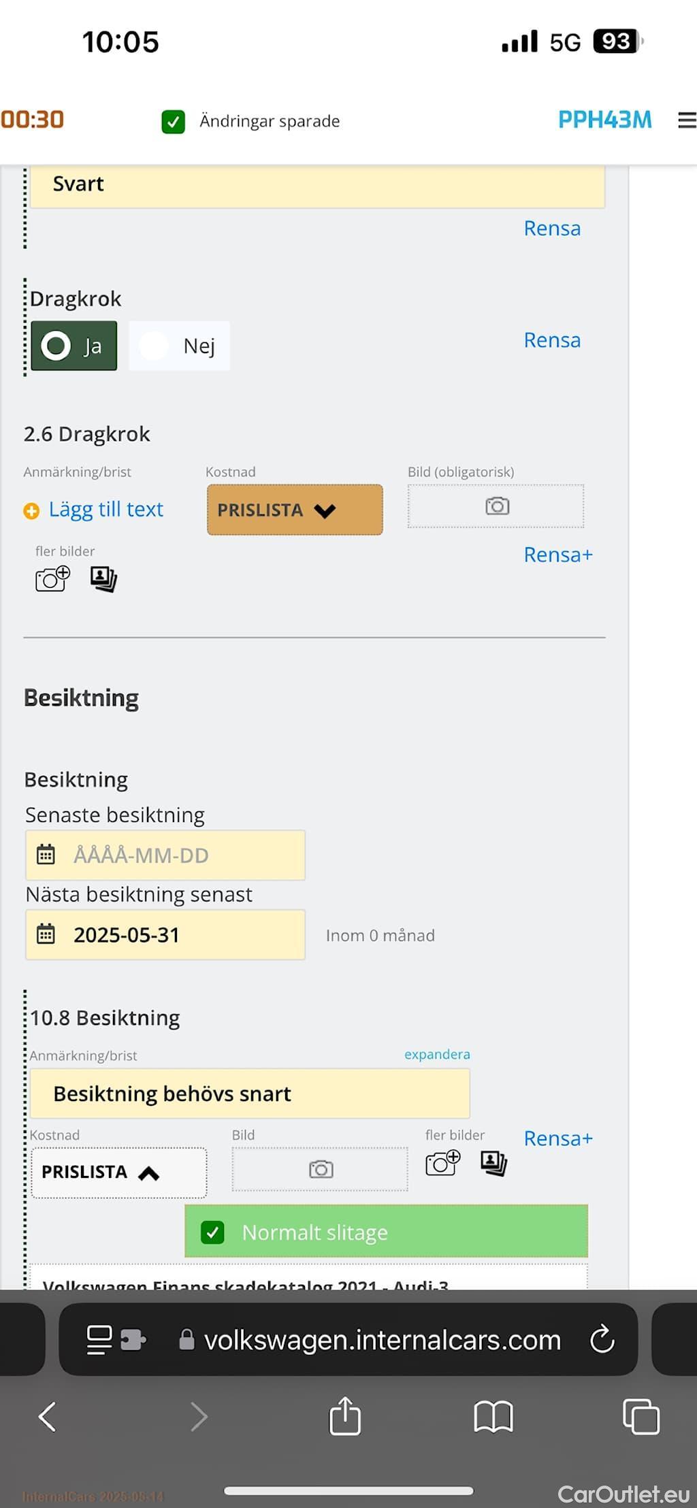
Task: Select Nej for Dragkrok
Action: coord(179,346)
